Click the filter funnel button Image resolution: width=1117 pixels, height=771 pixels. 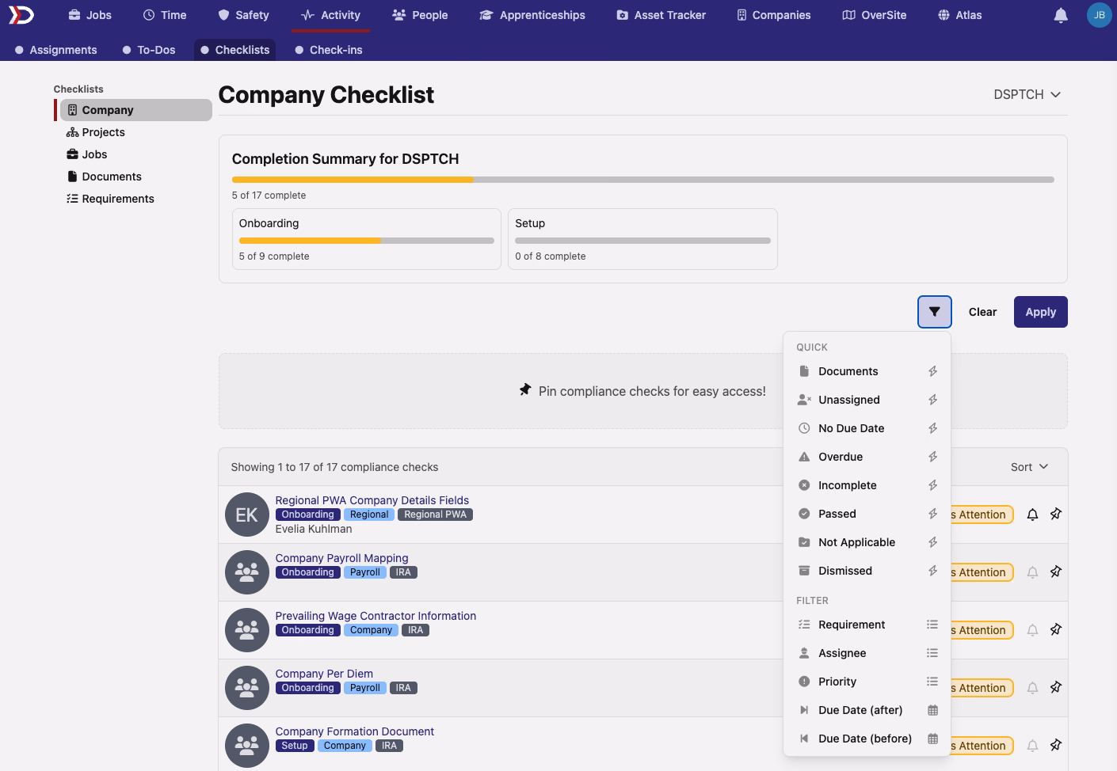[935, 312]
